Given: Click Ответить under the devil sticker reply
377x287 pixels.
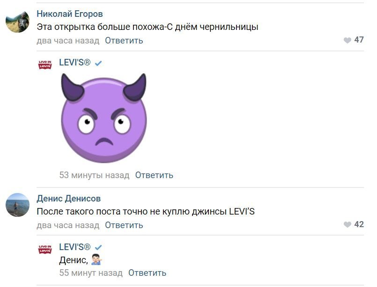Looking at the screenshot, I should (x=154, y=175).
